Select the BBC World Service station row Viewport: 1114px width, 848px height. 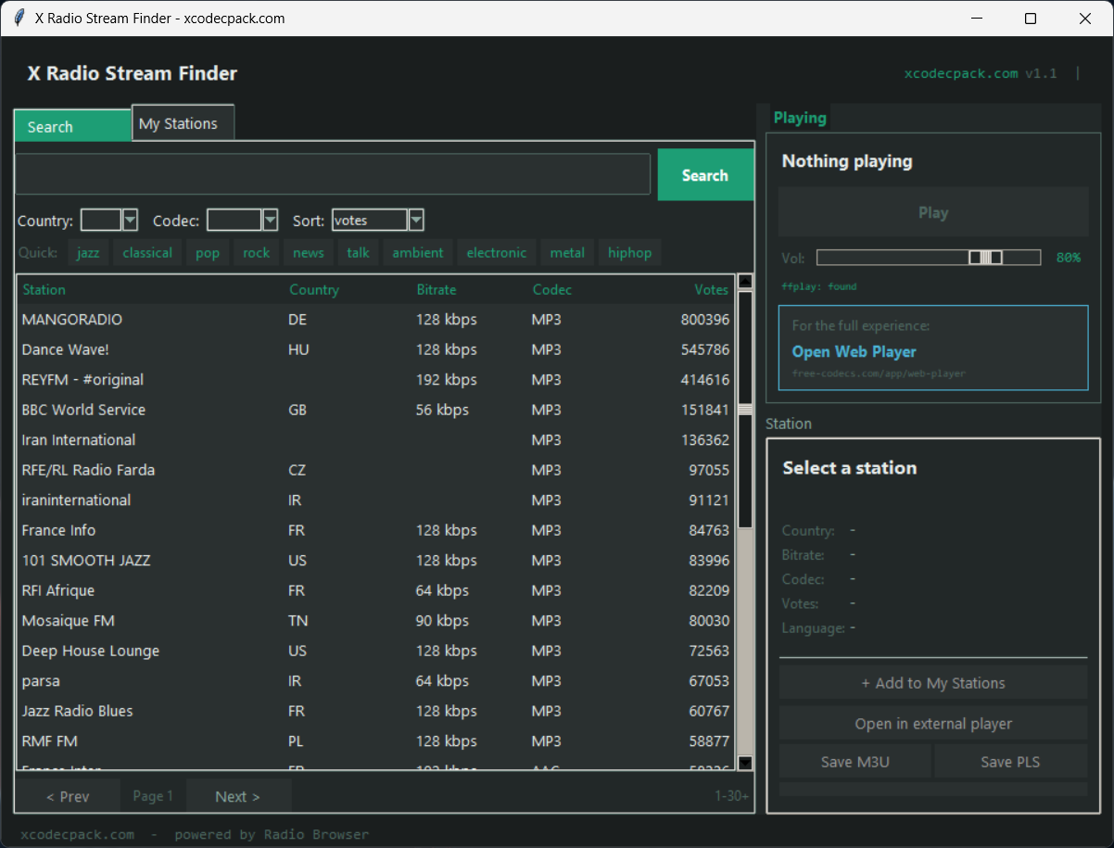83,410
